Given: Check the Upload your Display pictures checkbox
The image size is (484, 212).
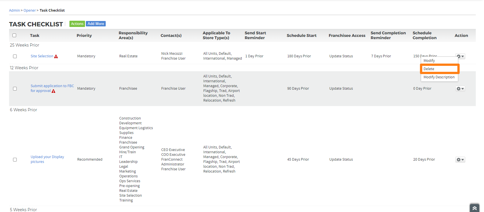Looking at the screenshot, I should [x=15, y=160].
